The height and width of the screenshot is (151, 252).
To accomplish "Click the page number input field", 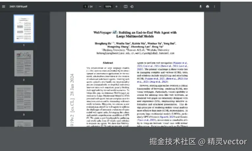I will tap(85, 7).
